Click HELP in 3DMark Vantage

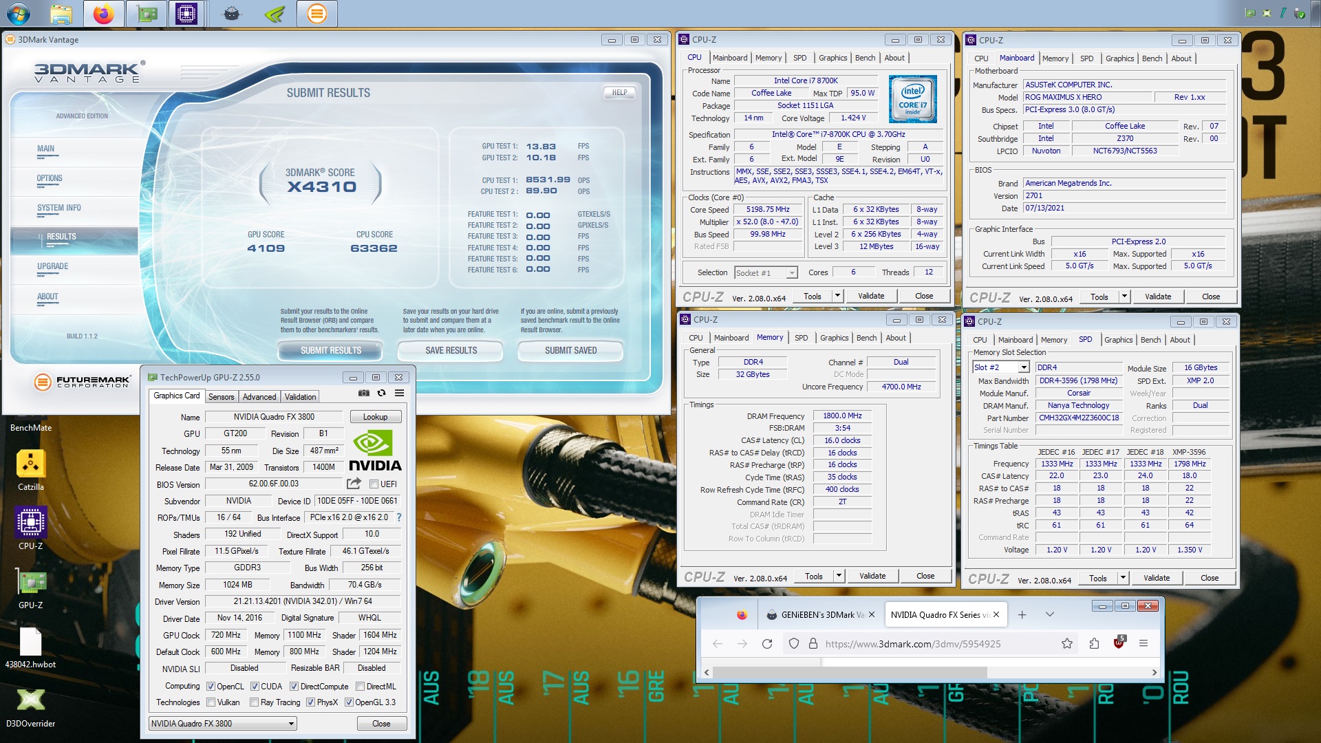click(x=619, y=92)
